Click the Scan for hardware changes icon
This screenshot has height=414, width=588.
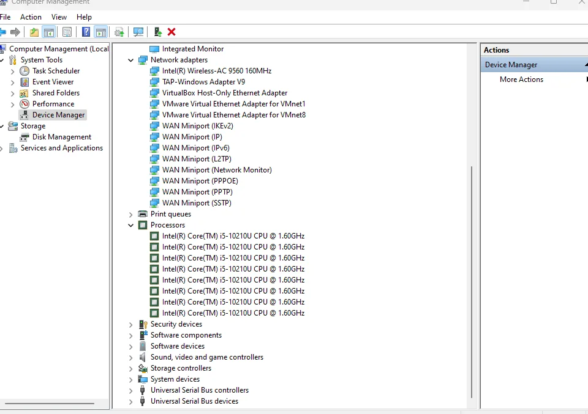coord(138,32)
